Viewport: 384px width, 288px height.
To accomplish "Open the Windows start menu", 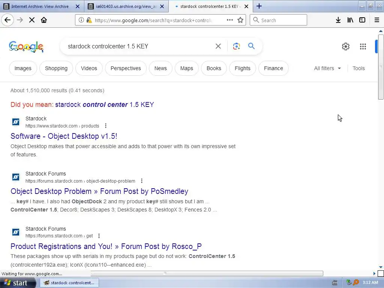I will (18, 283).
